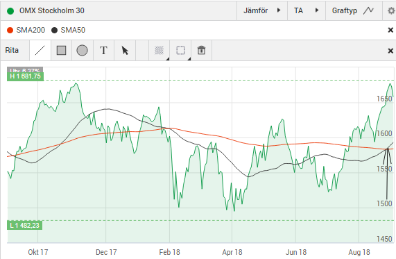Click the 1500 price axis value
396x259 pixels.
click(x=384, y=203)
